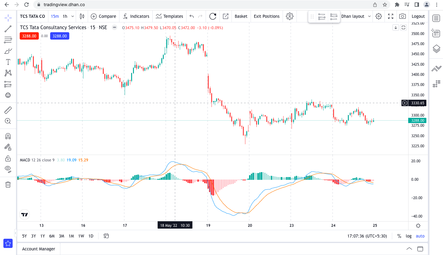This screenshot has height=255, width=443.
Task: Lock all drawing tools
Action: [8, 158]
